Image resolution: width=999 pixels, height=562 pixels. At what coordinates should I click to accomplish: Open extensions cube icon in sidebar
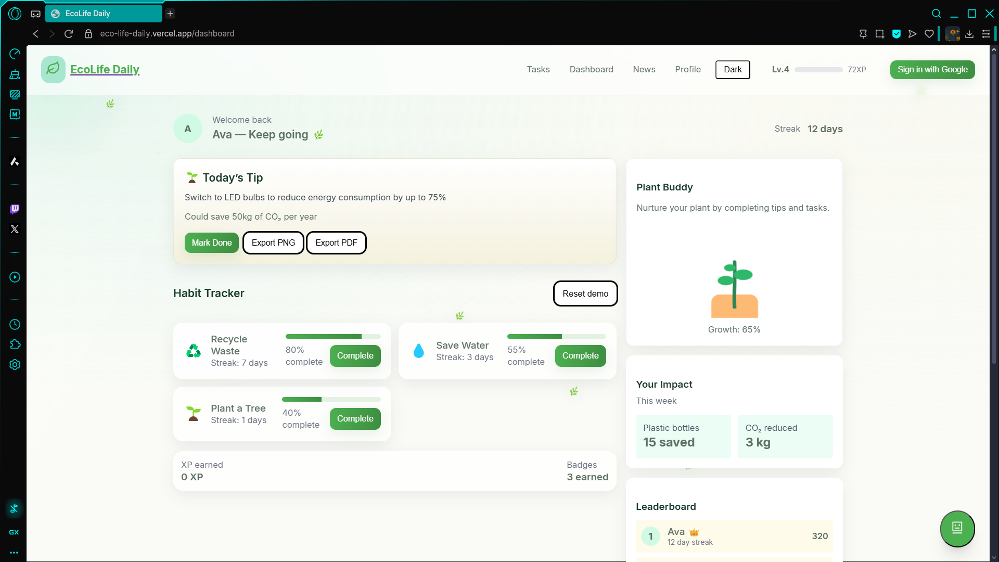(15, 344)
